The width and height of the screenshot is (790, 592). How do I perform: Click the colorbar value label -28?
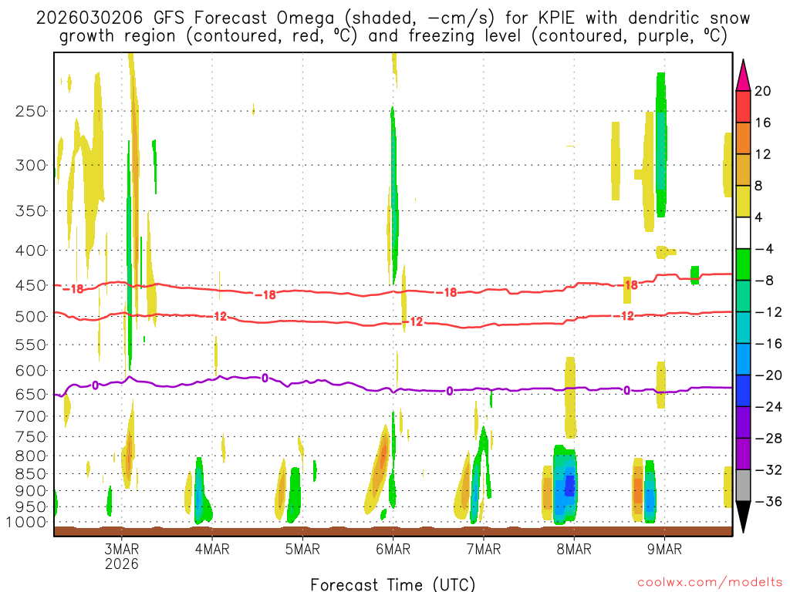tap(768, 439)
